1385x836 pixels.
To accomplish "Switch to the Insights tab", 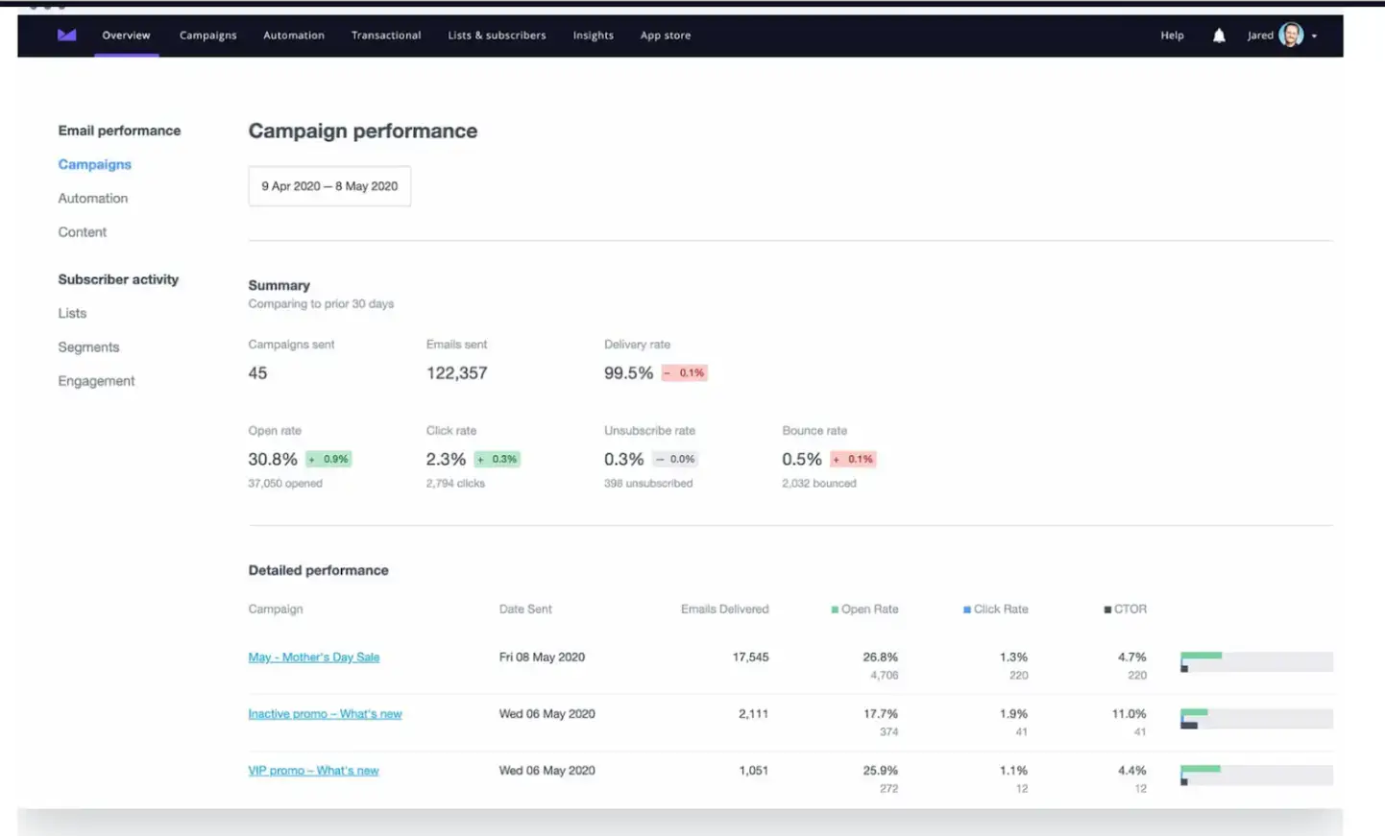I will coord(593,35).
